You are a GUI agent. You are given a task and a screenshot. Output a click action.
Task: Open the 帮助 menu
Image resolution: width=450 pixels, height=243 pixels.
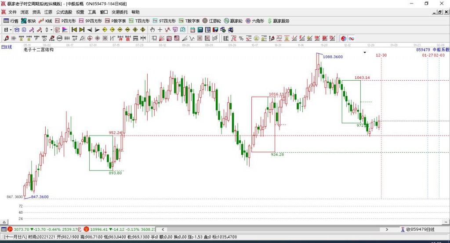coord(135,12)
